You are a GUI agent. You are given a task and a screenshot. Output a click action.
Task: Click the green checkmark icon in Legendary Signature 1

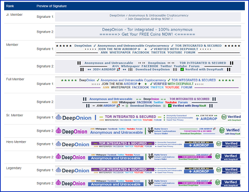219,170
